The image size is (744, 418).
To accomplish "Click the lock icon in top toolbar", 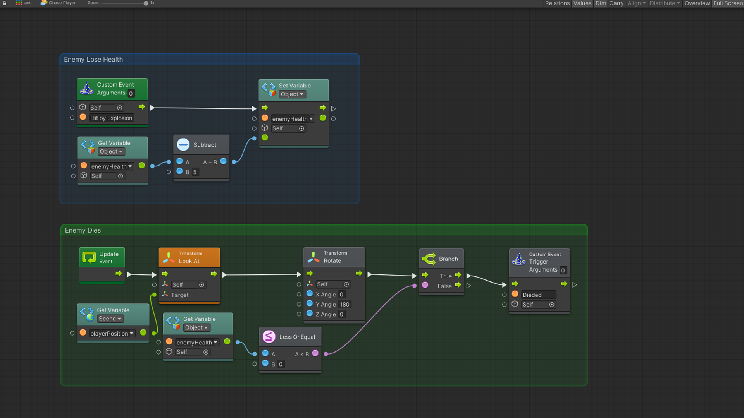I will pyautogui.click(x=5, y=3).
